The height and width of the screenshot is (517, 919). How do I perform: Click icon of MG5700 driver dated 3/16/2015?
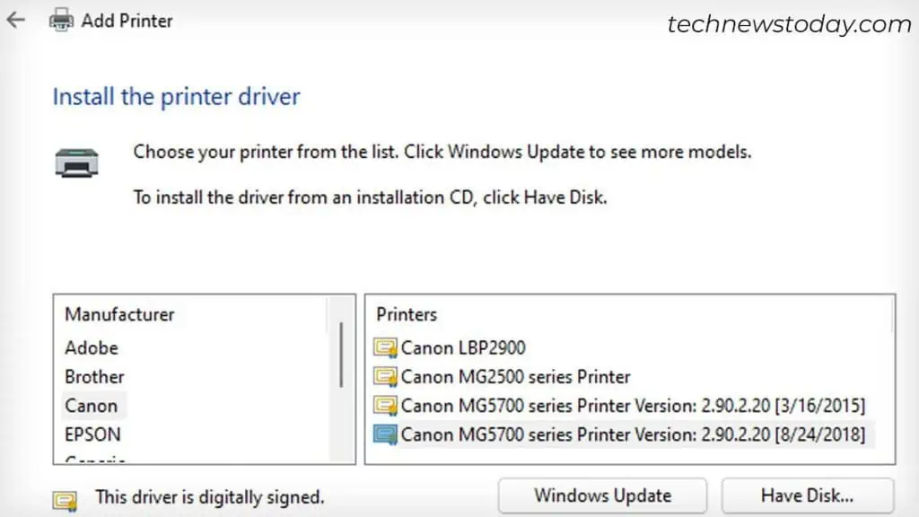coord(386,406)
